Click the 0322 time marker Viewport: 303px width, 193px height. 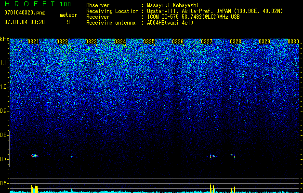coord(62,41)
